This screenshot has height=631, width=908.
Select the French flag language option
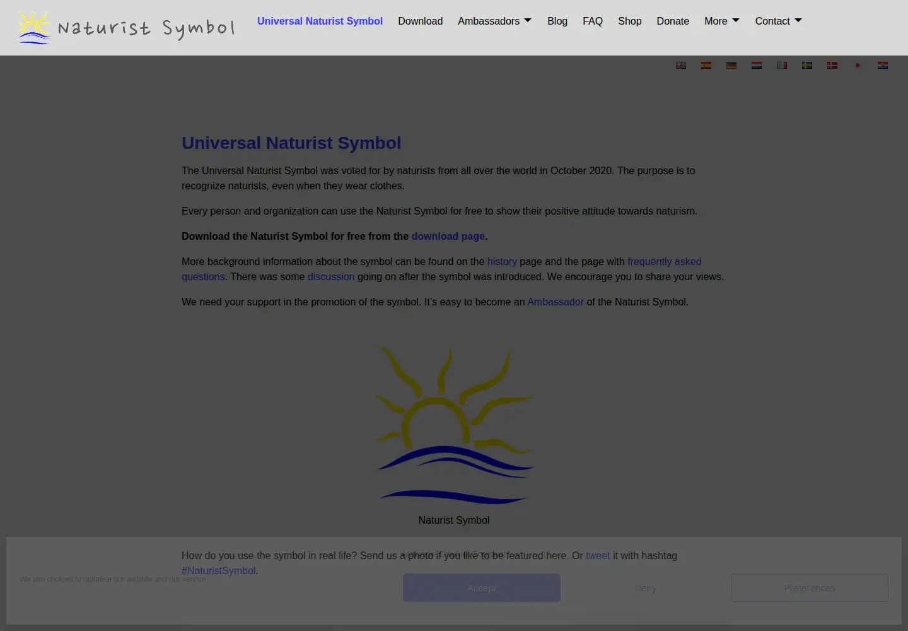coord(782,65)
